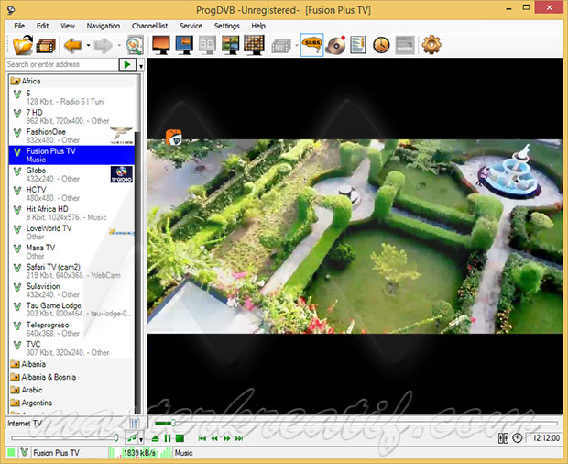The image size is (568, 464).
Task: Select the Mana TV channel
Action: [x=71, y=251]
